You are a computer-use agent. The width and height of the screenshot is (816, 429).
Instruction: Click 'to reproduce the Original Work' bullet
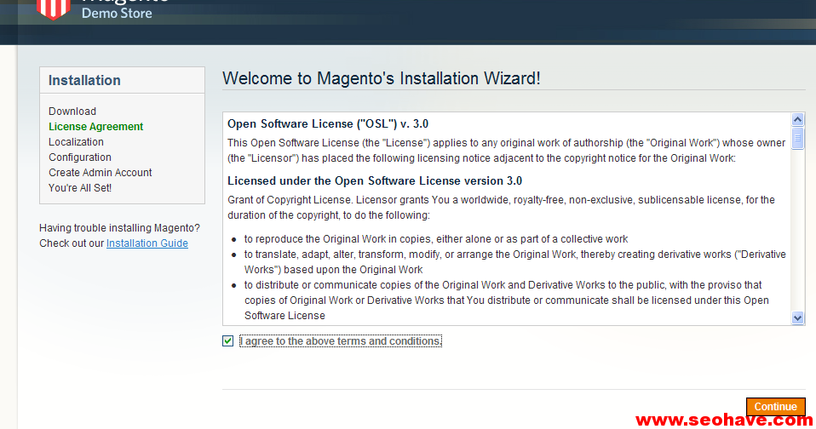pyautogui.click(x=436, y=239)
